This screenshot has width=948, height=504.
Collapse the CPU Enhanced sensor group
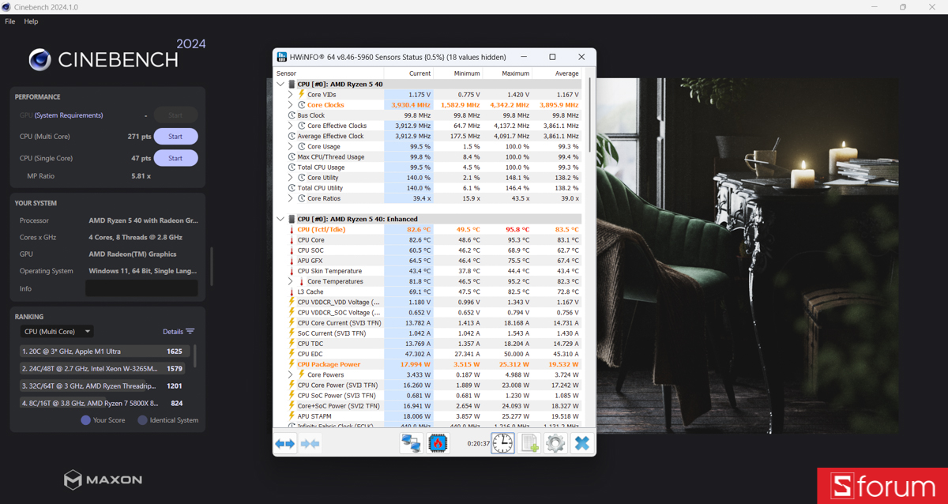pyautogui.click(x=280, y=219)
